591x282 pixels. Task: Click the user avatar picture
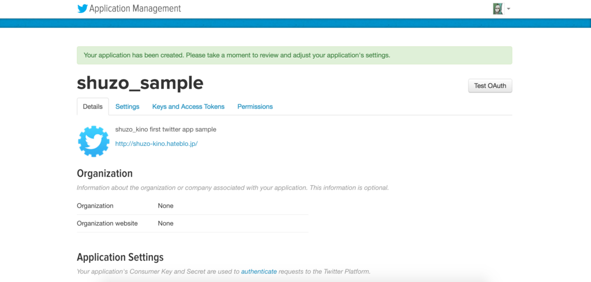tap(498, 9)
